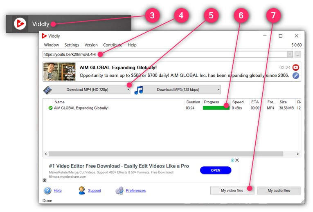
Task: Click the green progress bar of the download
Action: click(x=216, y=108)
